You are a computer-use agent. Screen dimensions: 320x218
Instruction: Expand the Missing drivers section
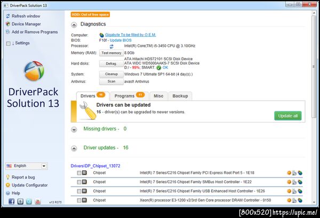click(74, 130)
